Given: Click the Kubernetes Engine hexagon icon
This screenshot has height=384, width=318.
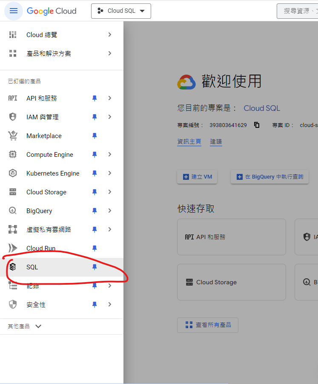Looking at the screenshot, I should coord(13,173).
